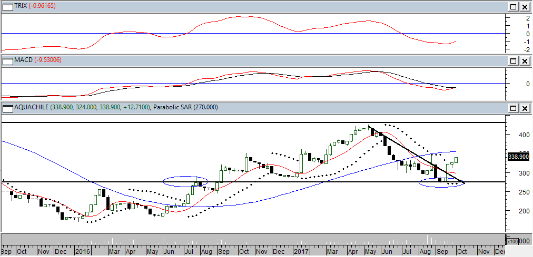Click the 2017 year label on the date axis
This screenshot has width=533, height=257.
click(301, 252)
